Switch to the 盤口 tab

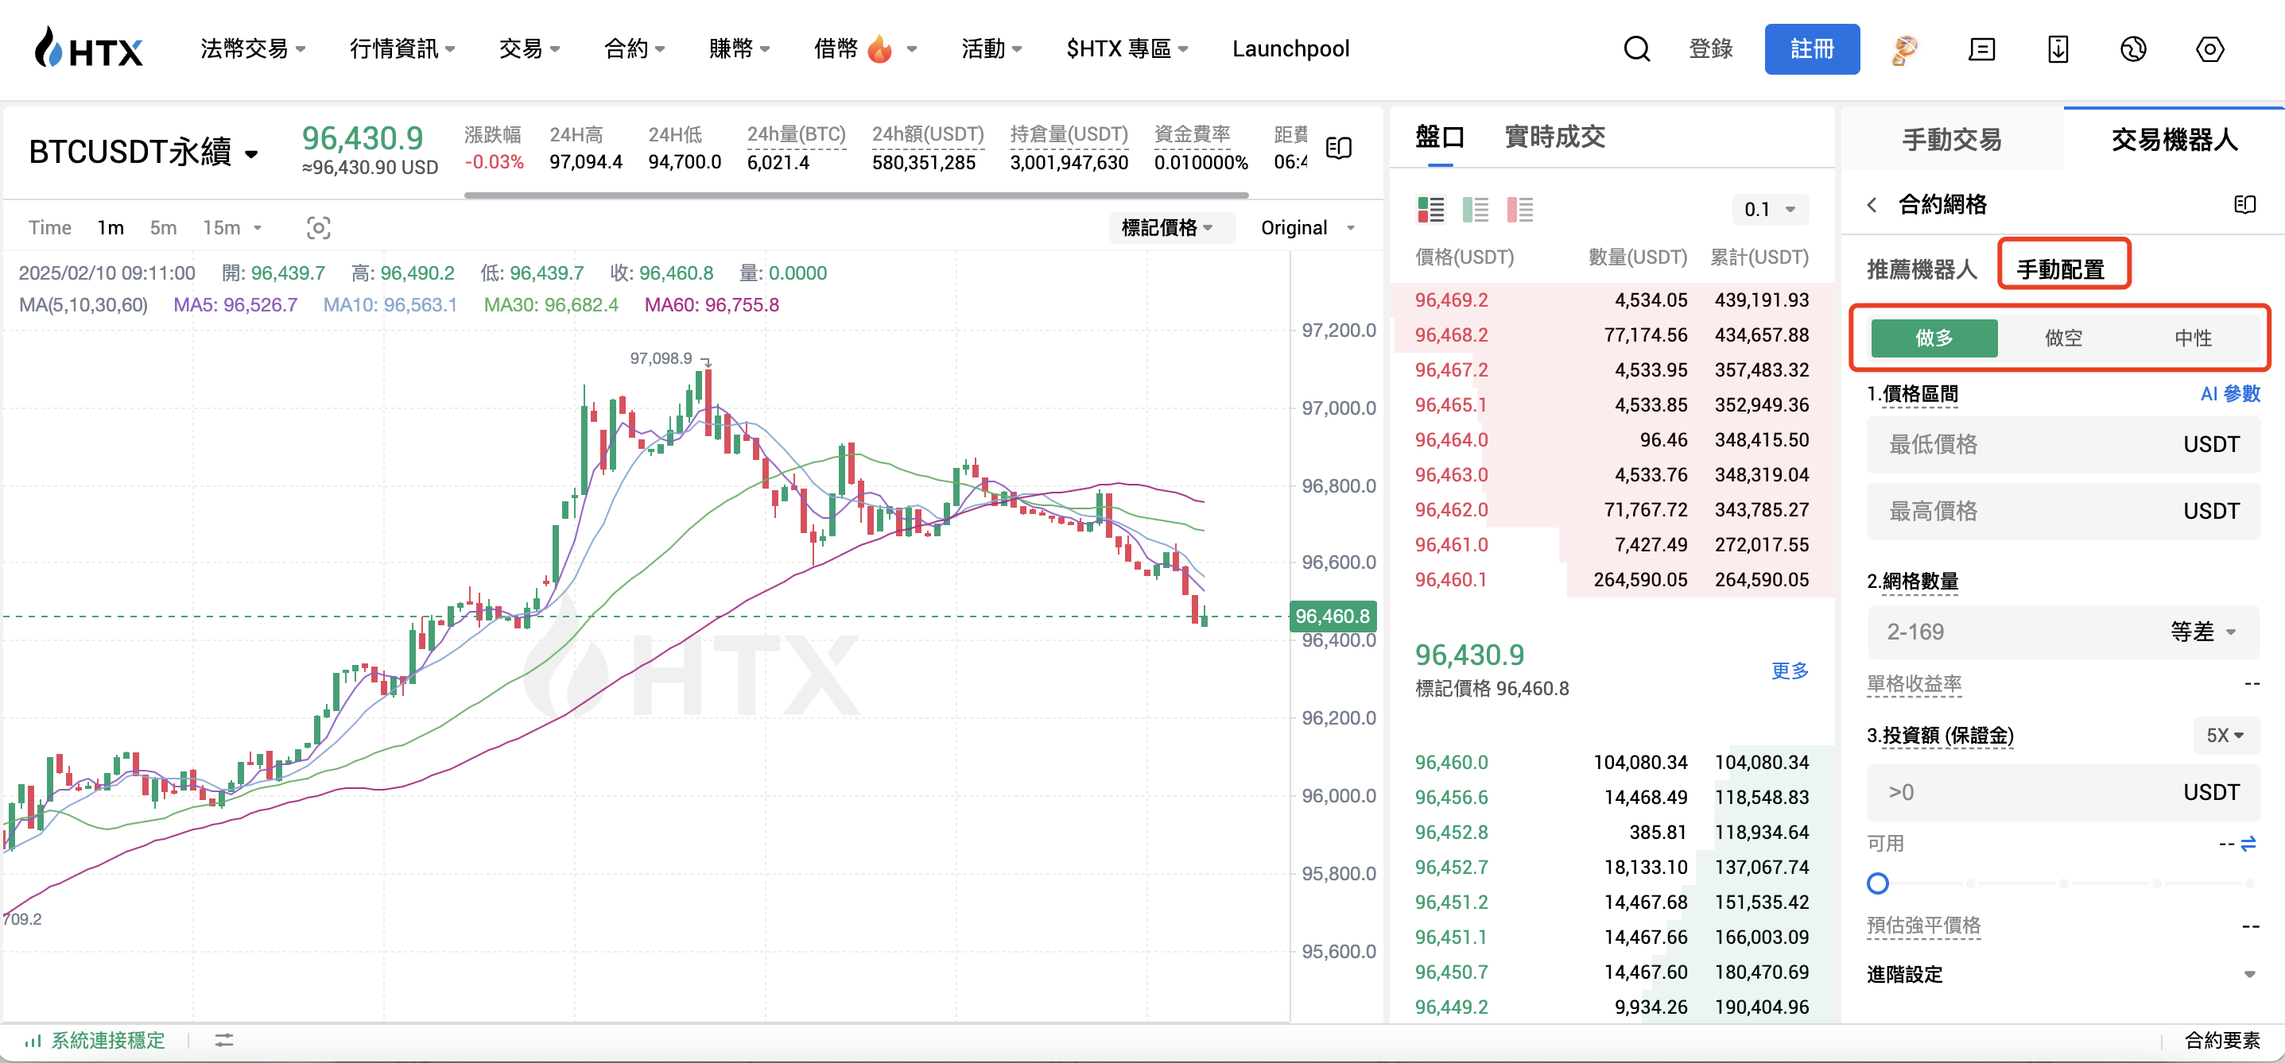1441,137
